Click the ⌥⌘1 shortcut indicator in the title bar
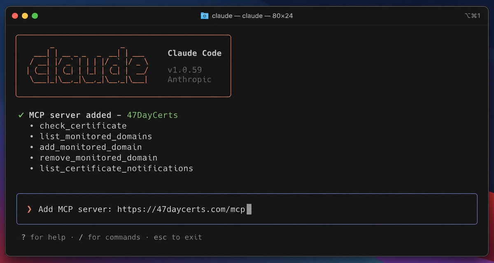Viewport: 494px width, 263px height. [x=473, y=16]
